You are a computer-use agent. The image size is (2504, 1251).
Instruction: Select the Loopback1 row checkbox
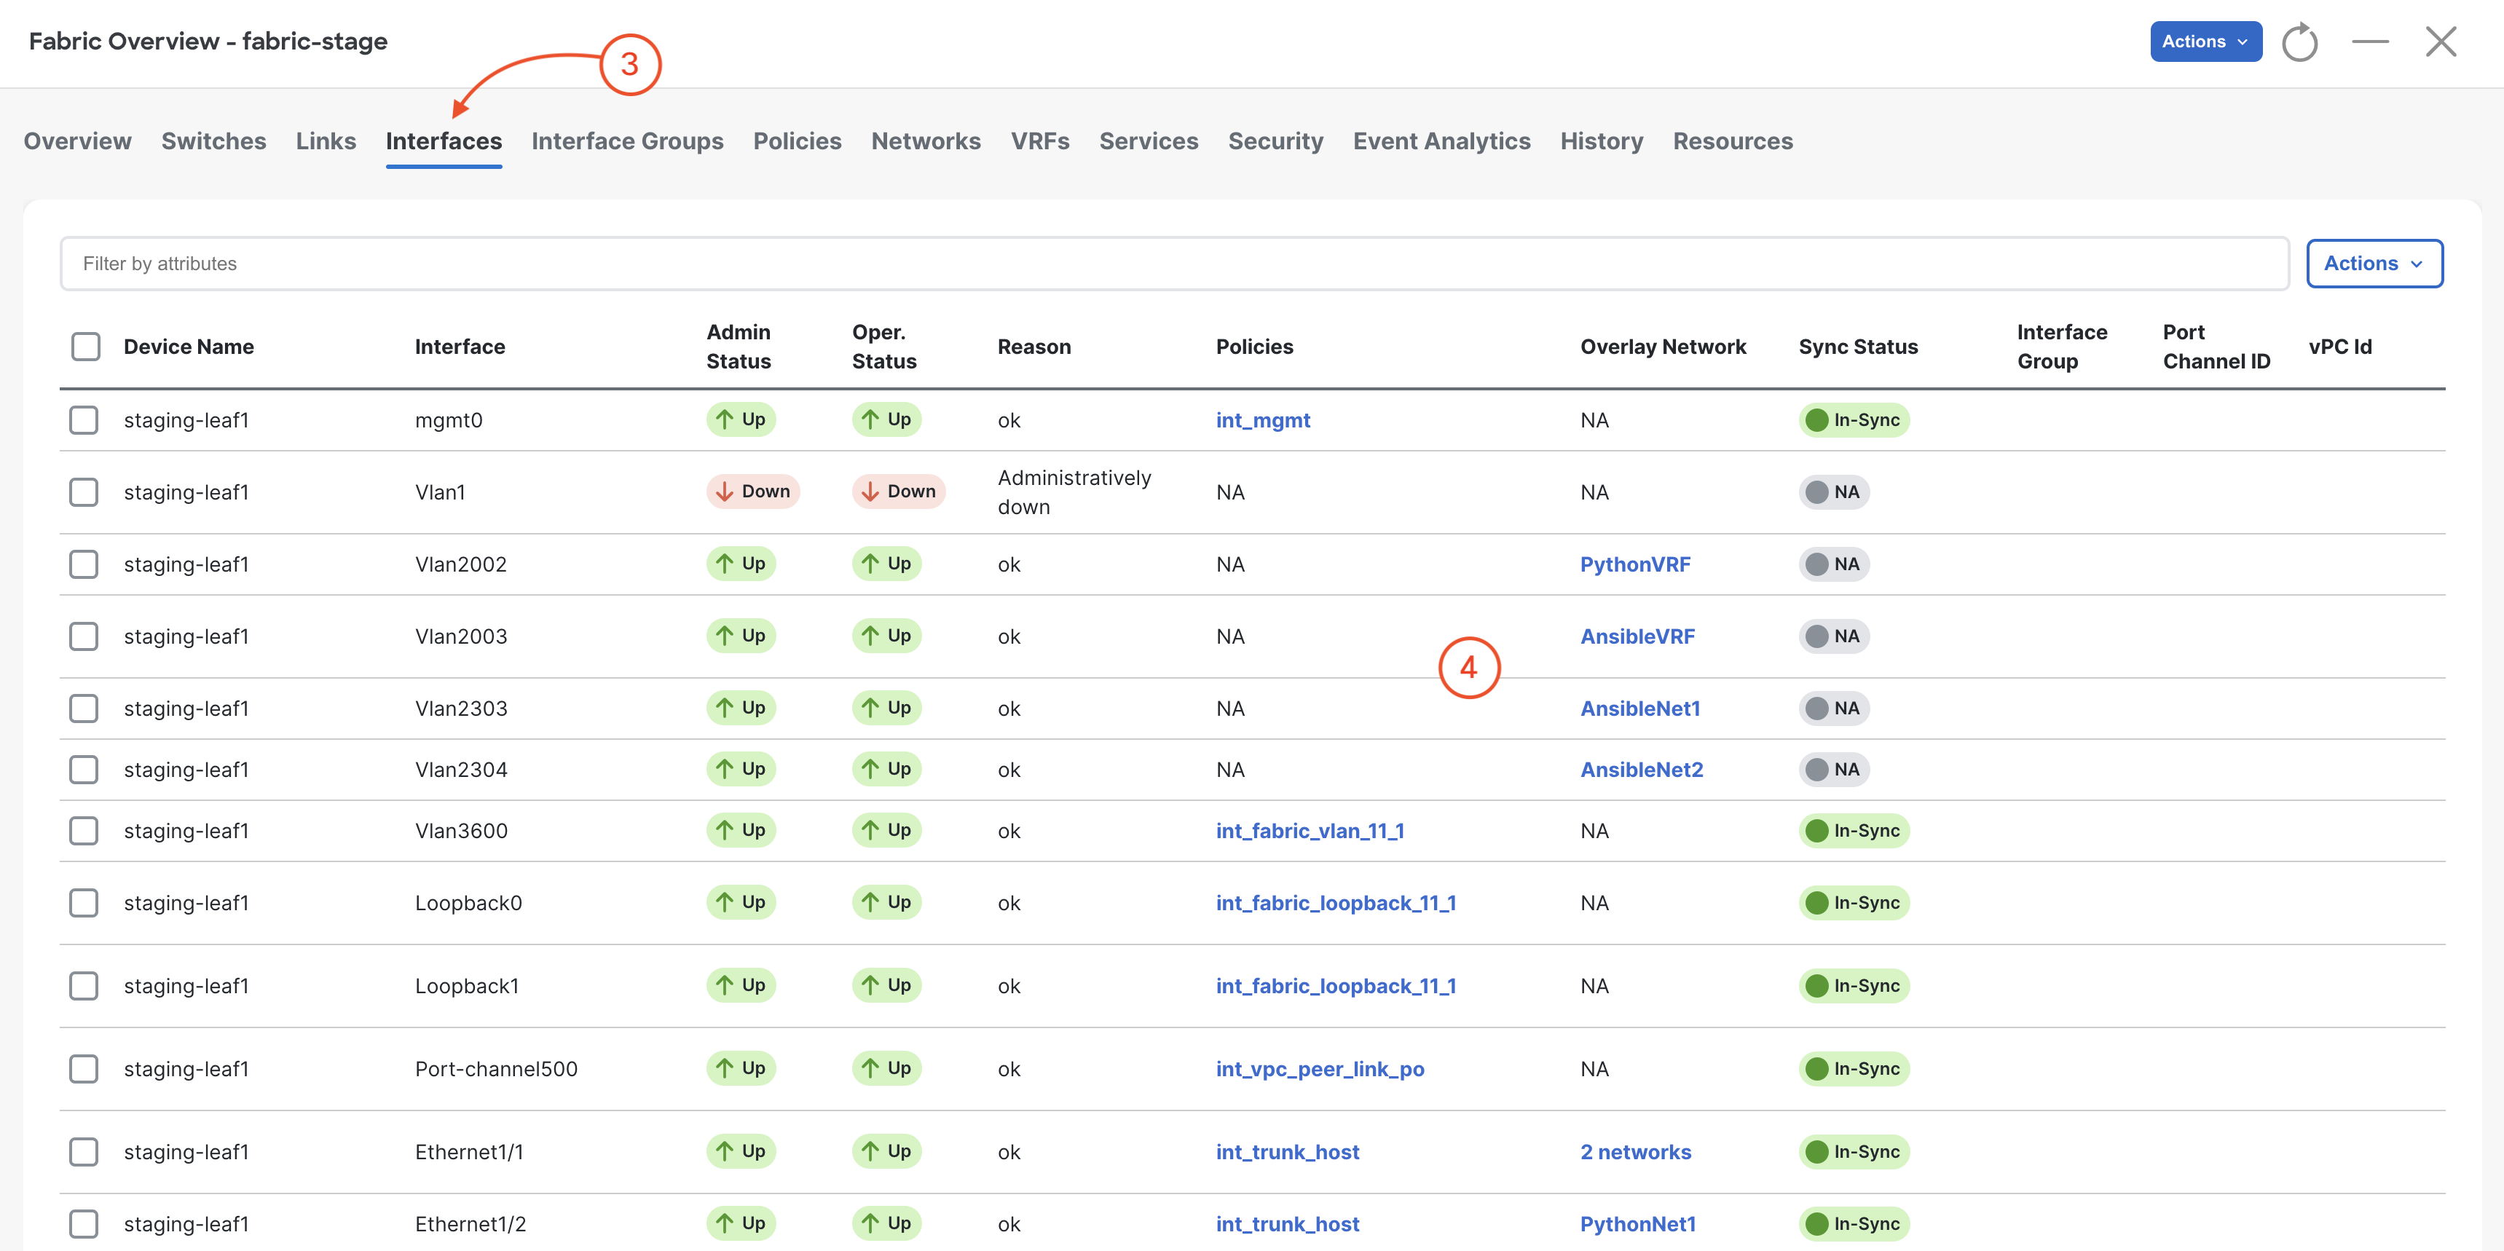(x=84, y=986)
